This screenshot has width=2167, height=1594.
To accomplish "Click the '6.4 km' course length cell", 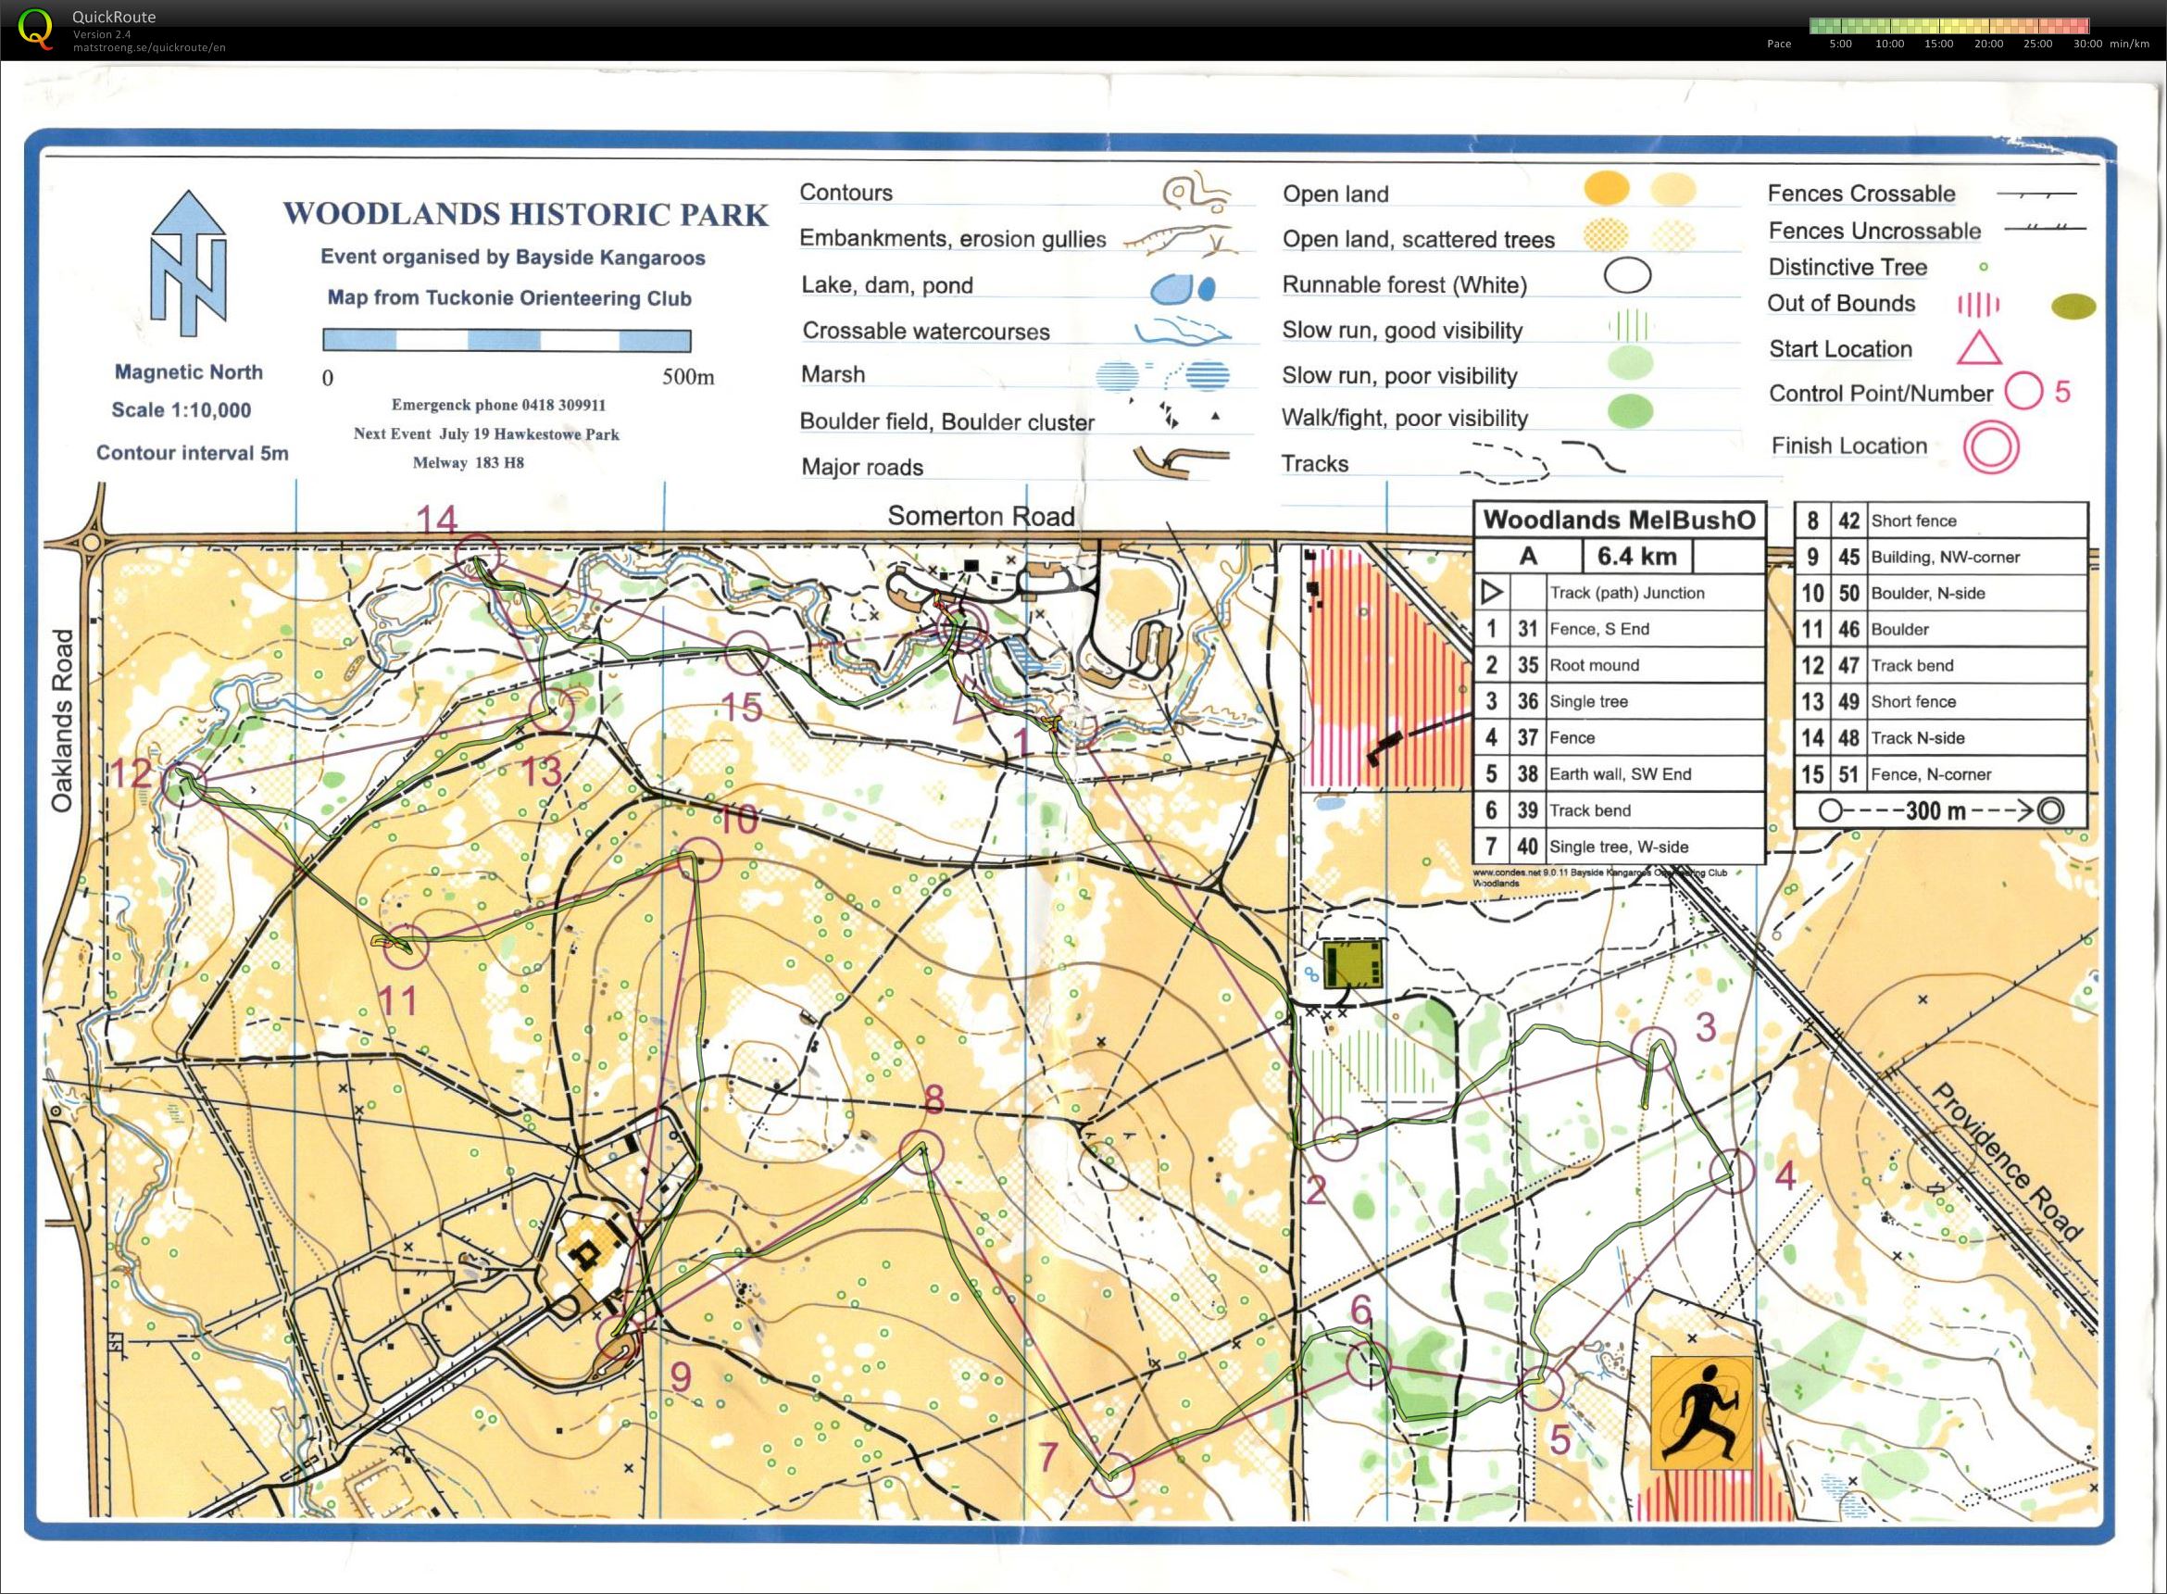I will coord(1636,557).
